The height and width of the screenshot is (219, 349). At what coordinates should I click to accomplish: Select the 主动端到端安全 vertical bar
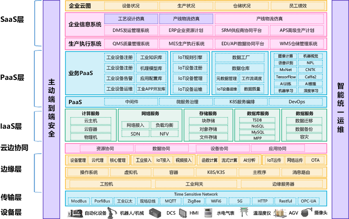51,109
